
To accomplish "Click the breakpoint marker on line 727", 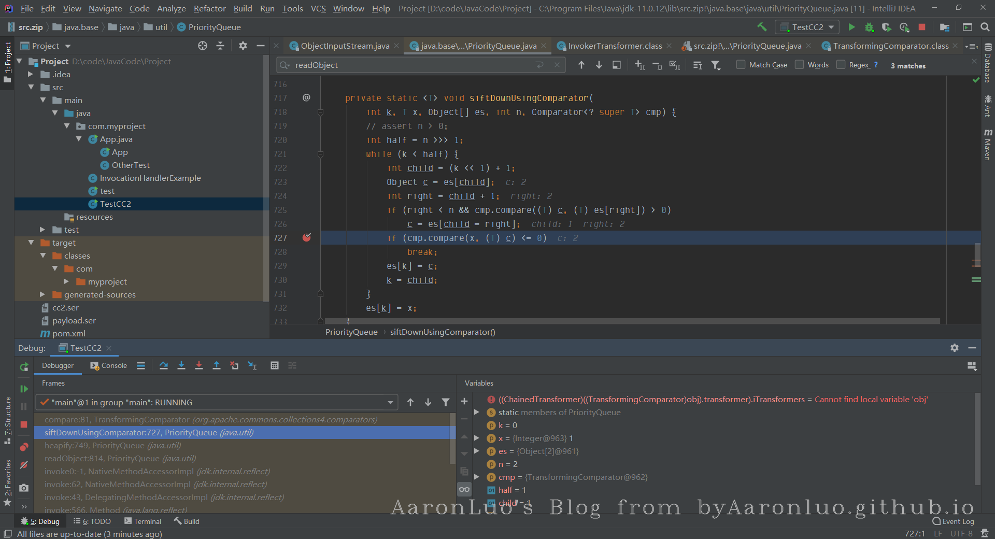I will click(307, 238).
